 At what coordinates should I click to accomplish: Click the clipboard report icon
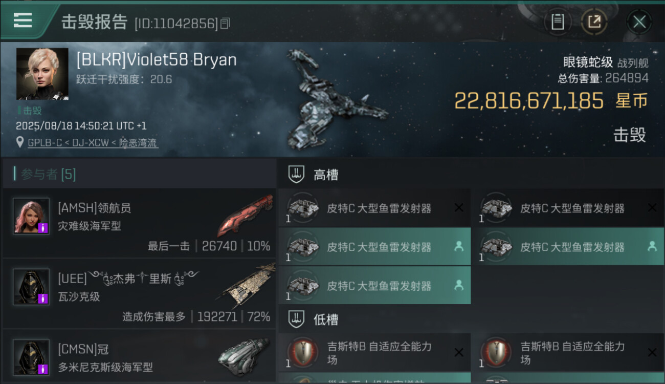(x=558, y=22)
